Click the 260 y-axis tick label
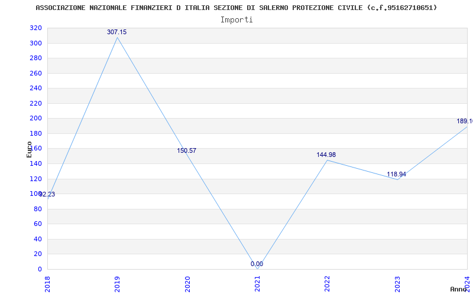 pyautogui.click(x=35, y=73)
